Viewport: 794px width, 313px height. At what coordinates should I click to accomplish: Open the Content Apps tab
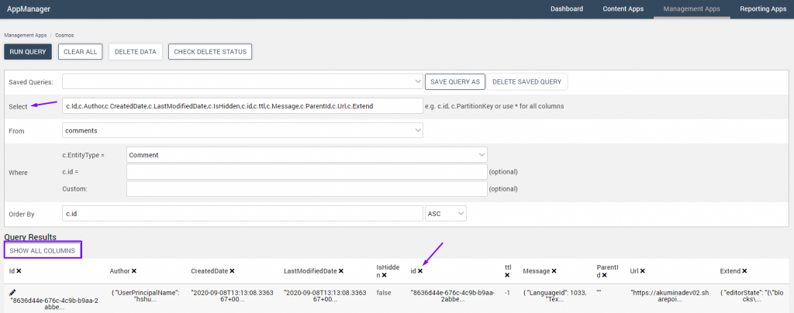click(x=623, y=9)
